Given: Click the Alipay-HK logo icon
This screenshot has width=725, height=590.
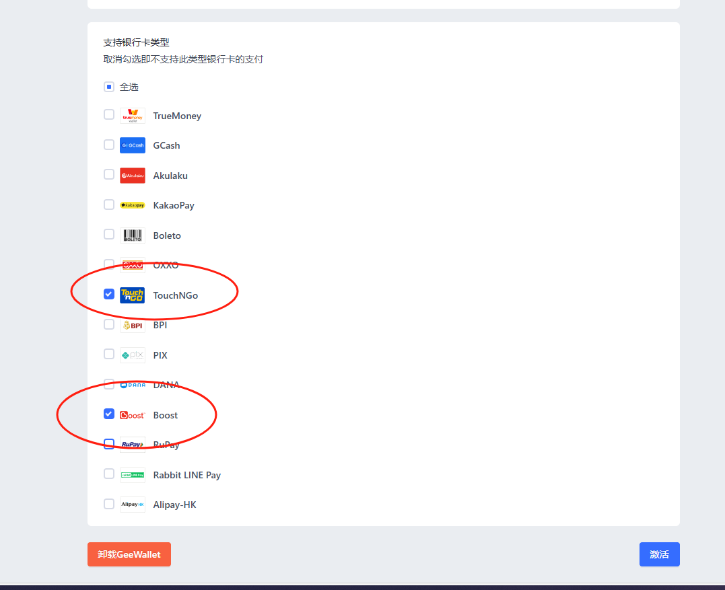Looking at the screenshot, I should coord(132,504).
